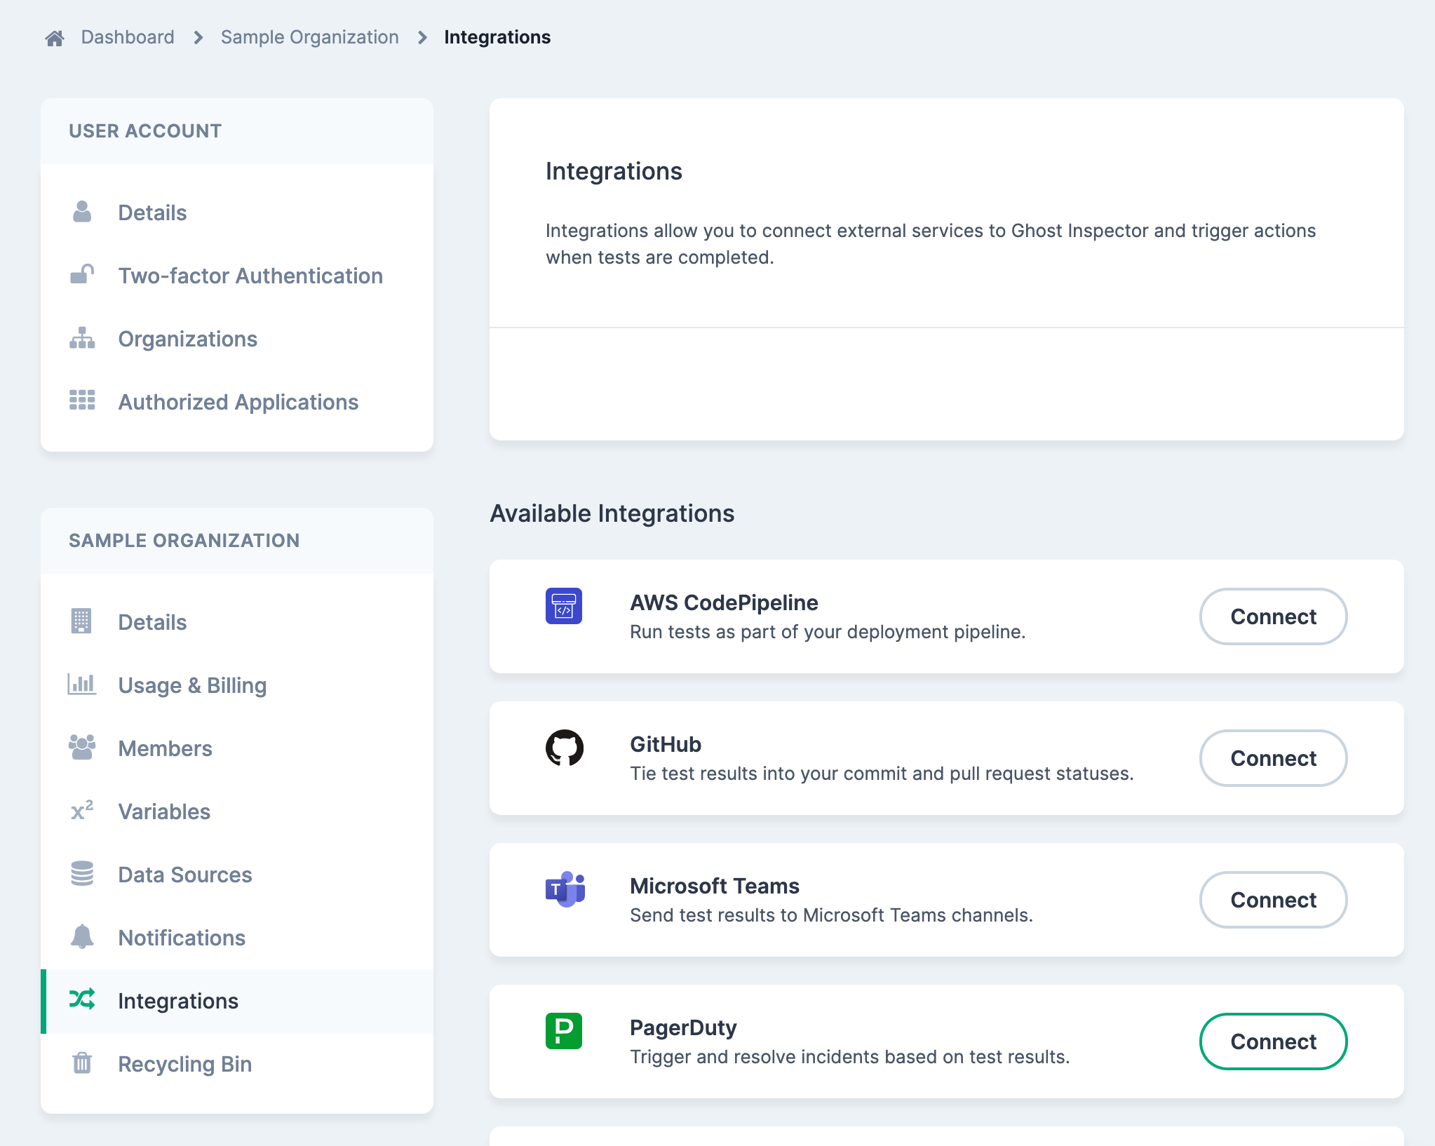Screen dimensions: 1435x1146
Task: Connect the PagerDuty integration
Action: tap(1273, 1041)
